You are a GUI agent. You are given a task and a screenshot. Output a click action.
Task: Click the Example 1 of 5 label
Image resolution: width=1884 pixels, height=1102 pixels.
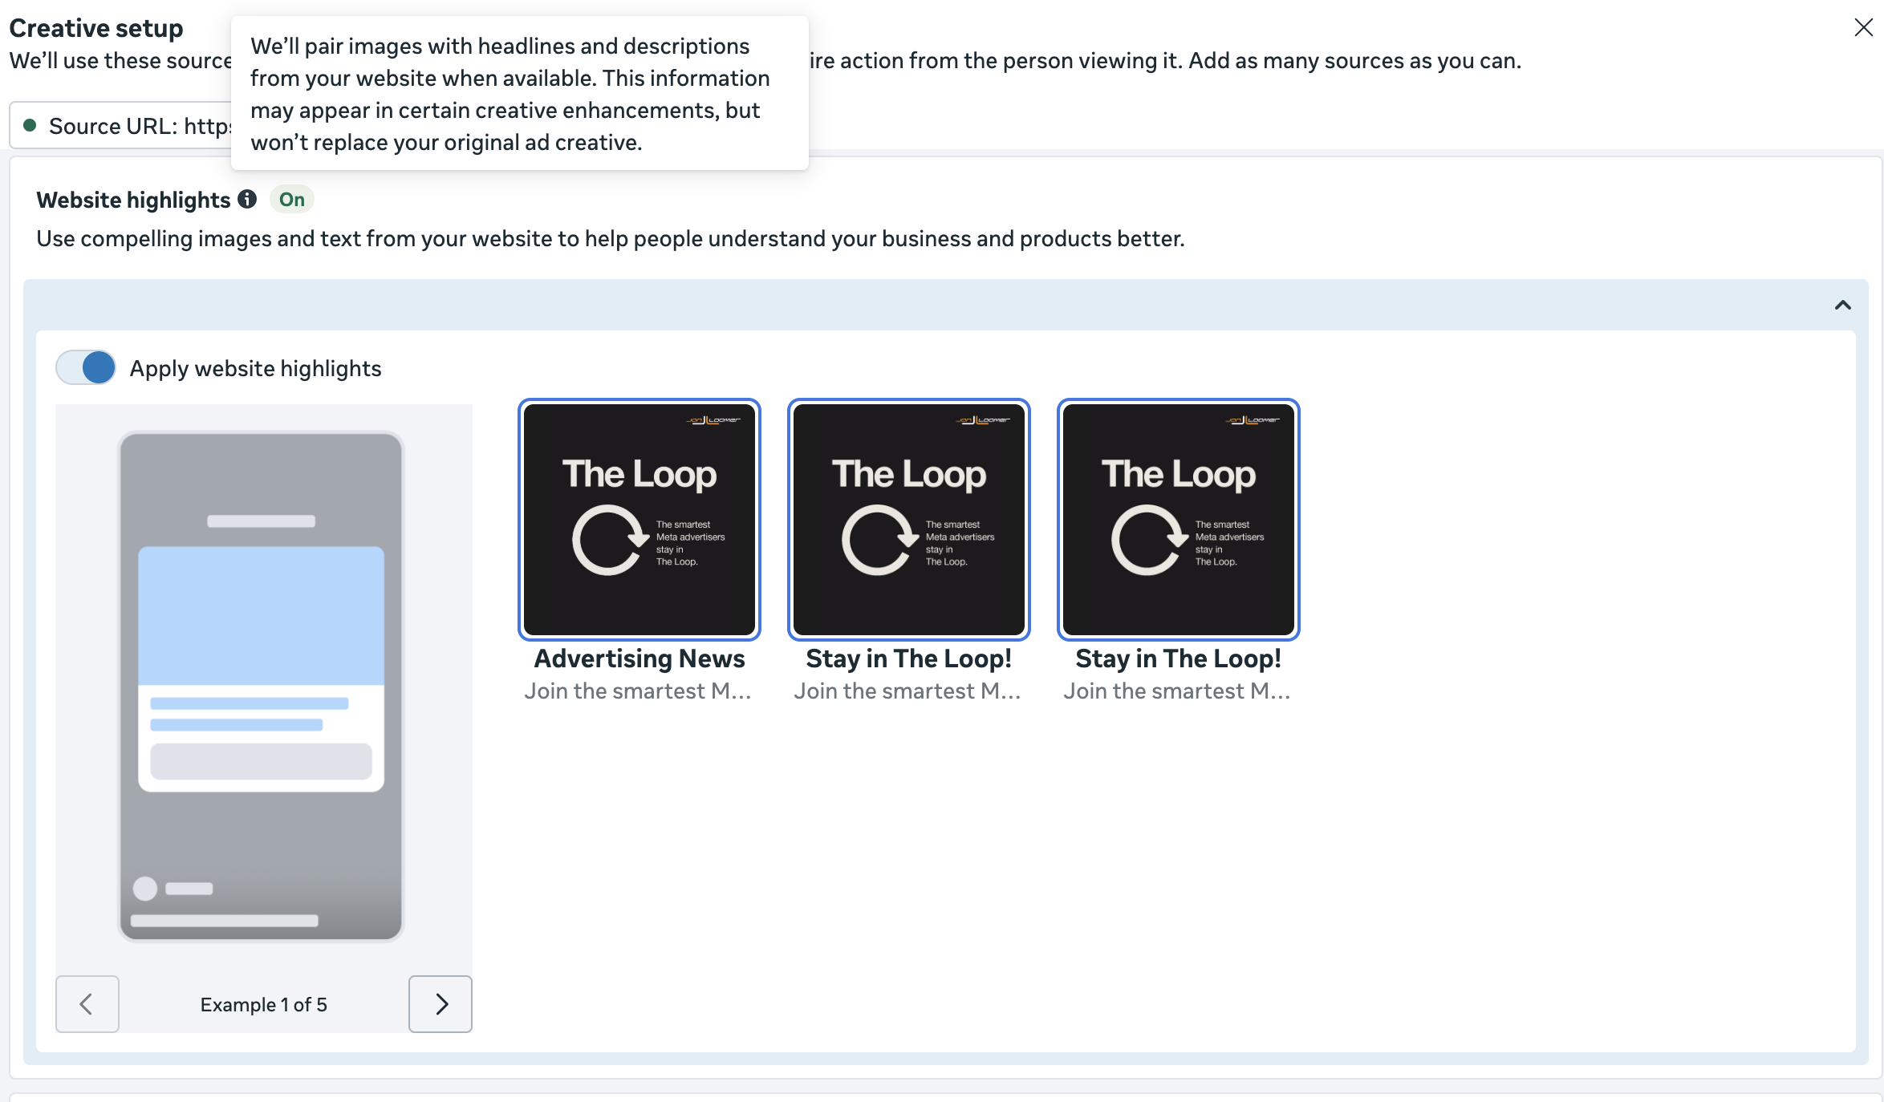point(263,1004)
